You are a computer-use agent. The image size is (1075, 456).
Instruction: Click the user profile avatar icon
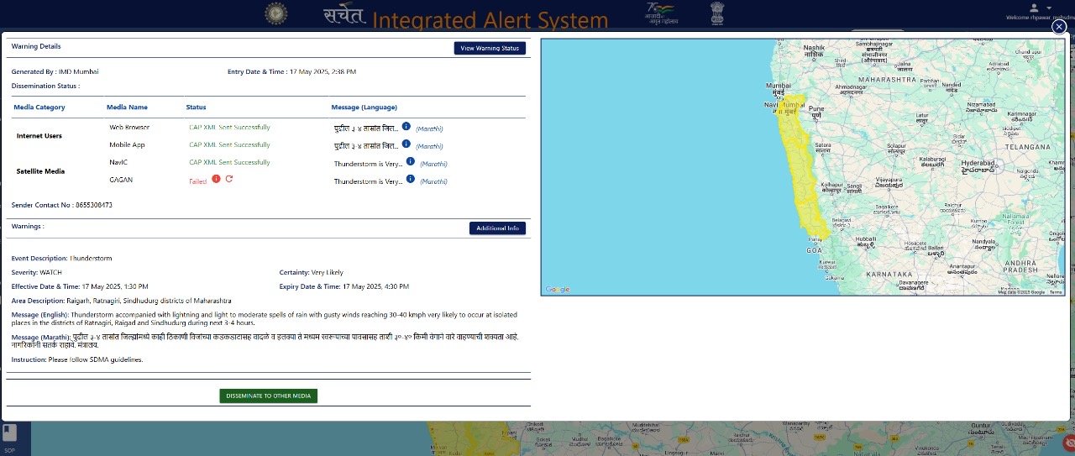1034,8
